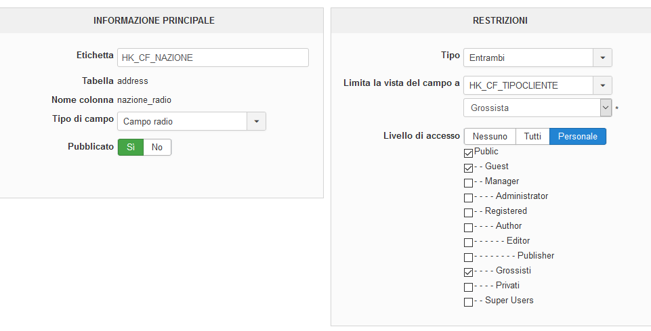This screenshot has height=331, width=651.
Task: Open the Tipo di campo dropdown
Action: click(256, 122)
